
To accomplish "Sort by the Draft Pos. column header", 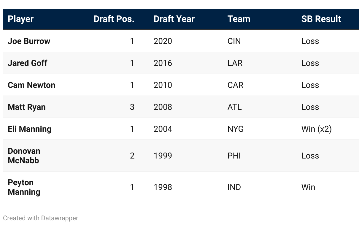I will pos(114,19).
